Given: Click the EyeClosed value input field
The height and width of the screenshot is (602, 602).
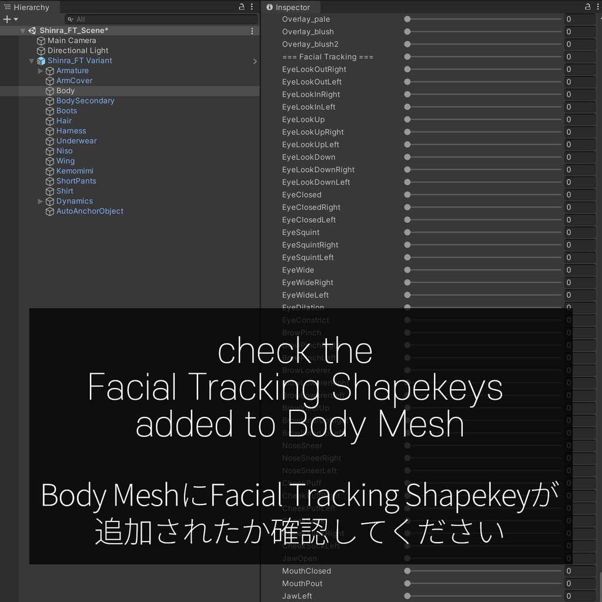Looking at the screenshot, I should [580, 195].
